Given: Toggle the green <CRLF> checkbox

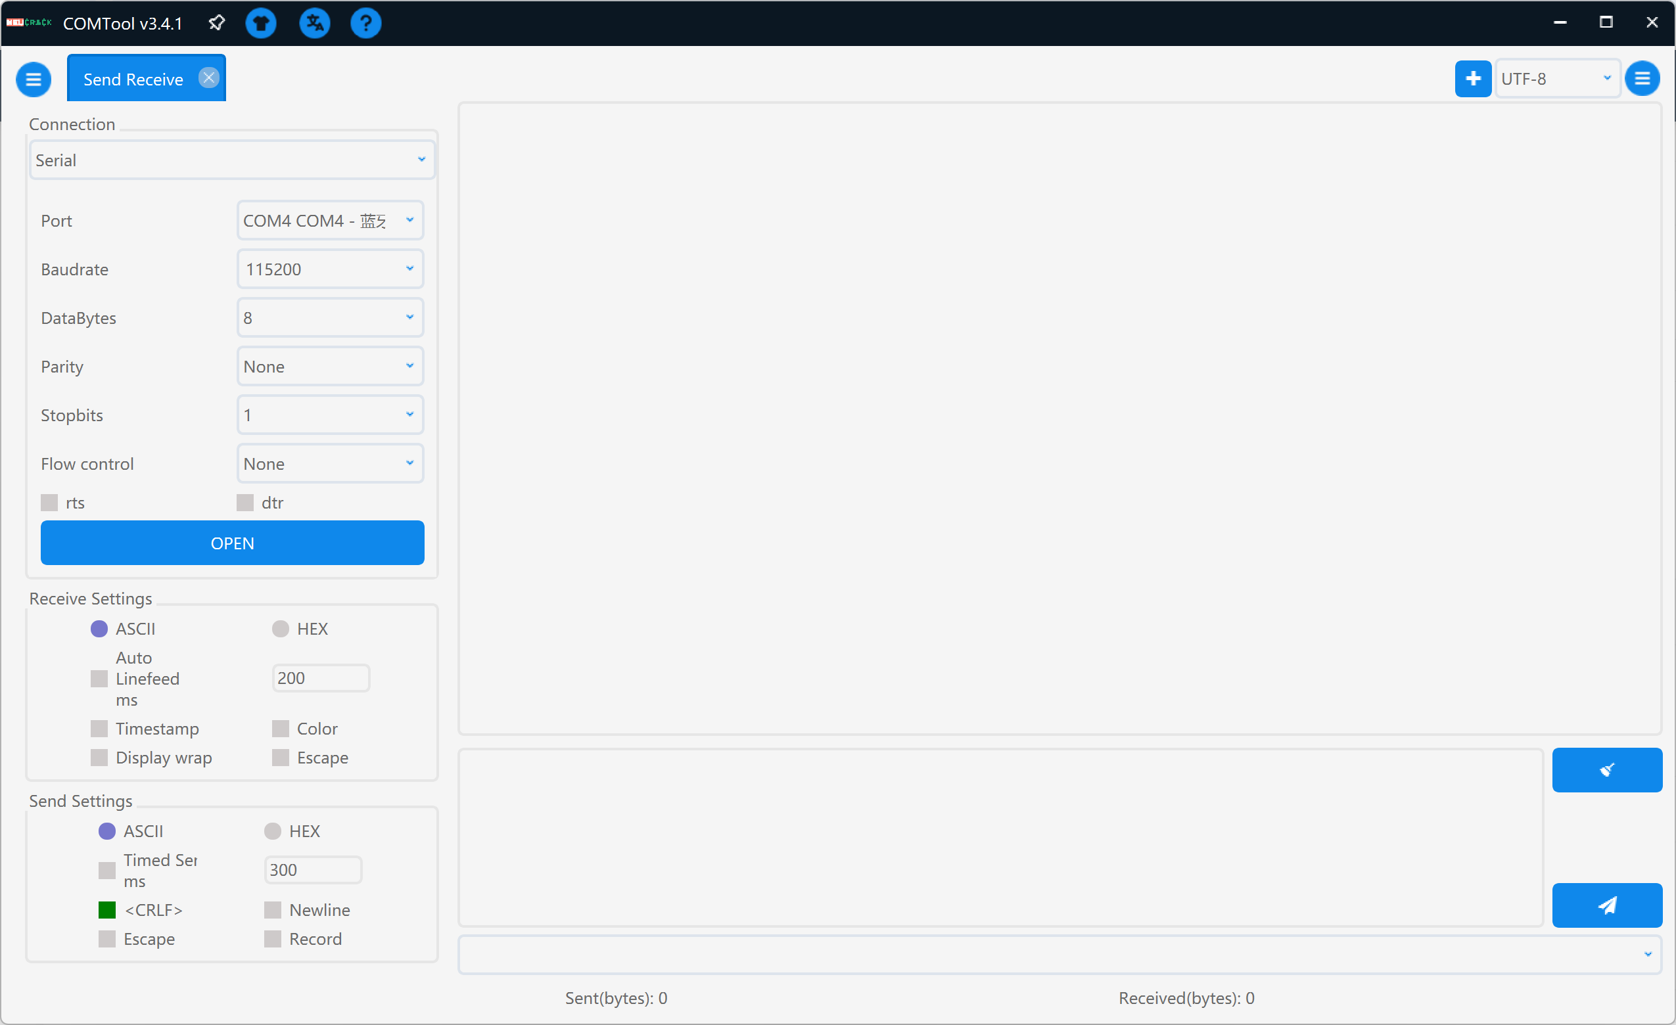Looking at the screenshot, I should (106, 909).
